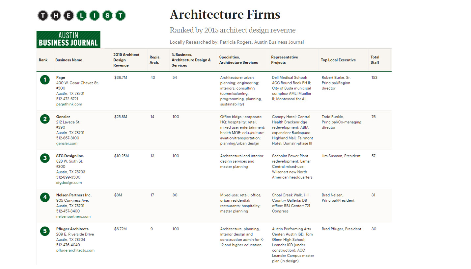Screen dimensions: 471x269
Task: Sort by 2015 Architect Design Revenue header
Action: (126, 60)
